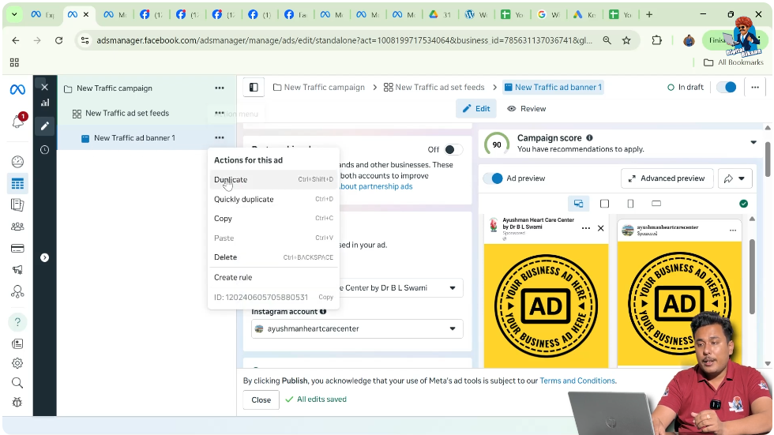Reload the page in Chrome

point(58,40)
